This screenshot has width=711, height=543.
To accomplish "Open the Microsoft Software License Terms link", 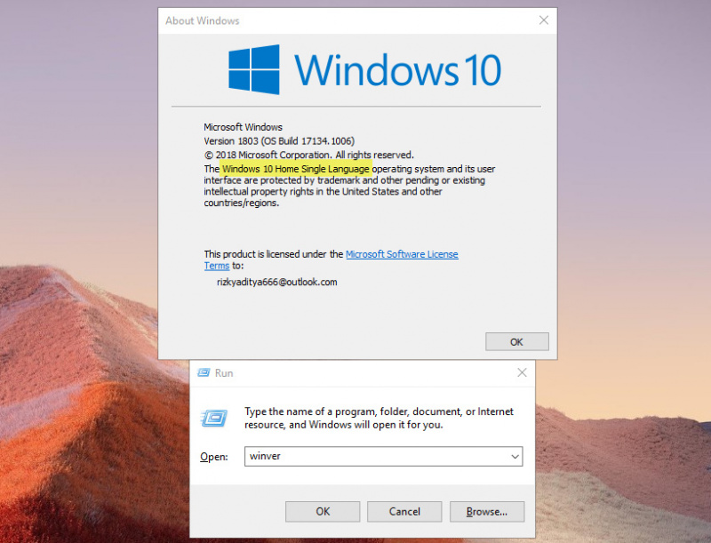I will (x=402, y=254).
